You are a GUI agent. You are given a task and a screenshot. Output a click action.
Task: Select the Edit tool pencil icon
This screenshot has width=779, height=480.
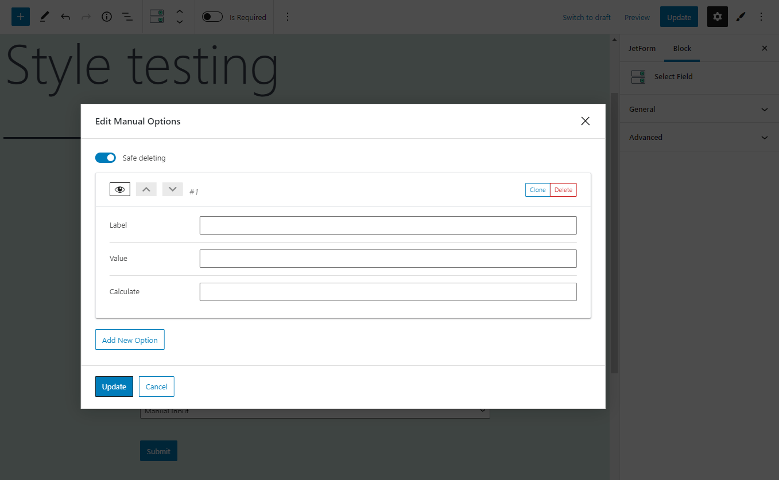[44, 17]
